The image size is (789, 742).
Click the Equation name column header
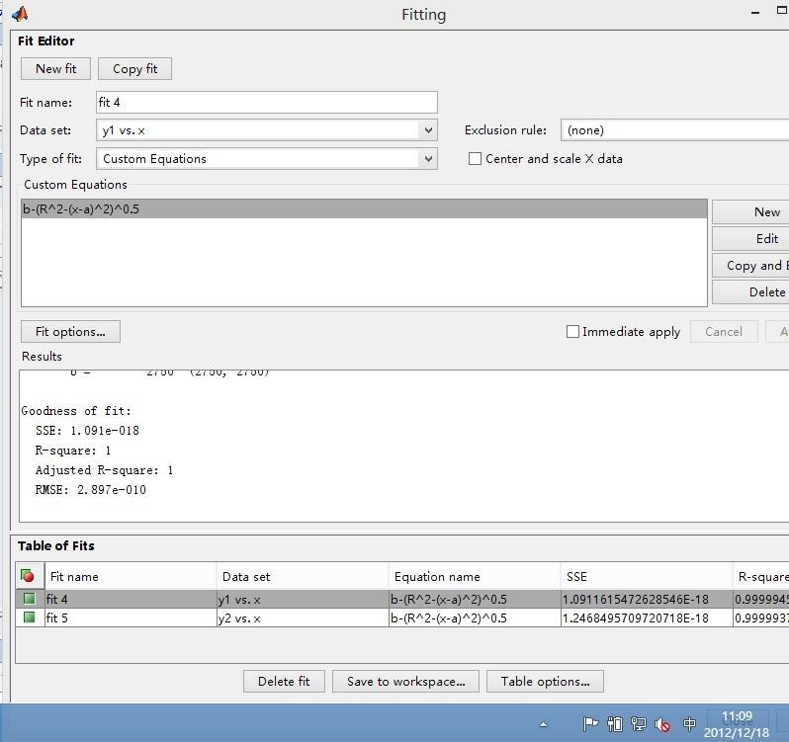[475, 576]
